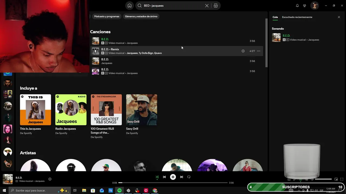Open the Windows Start menu

[4, 190]
